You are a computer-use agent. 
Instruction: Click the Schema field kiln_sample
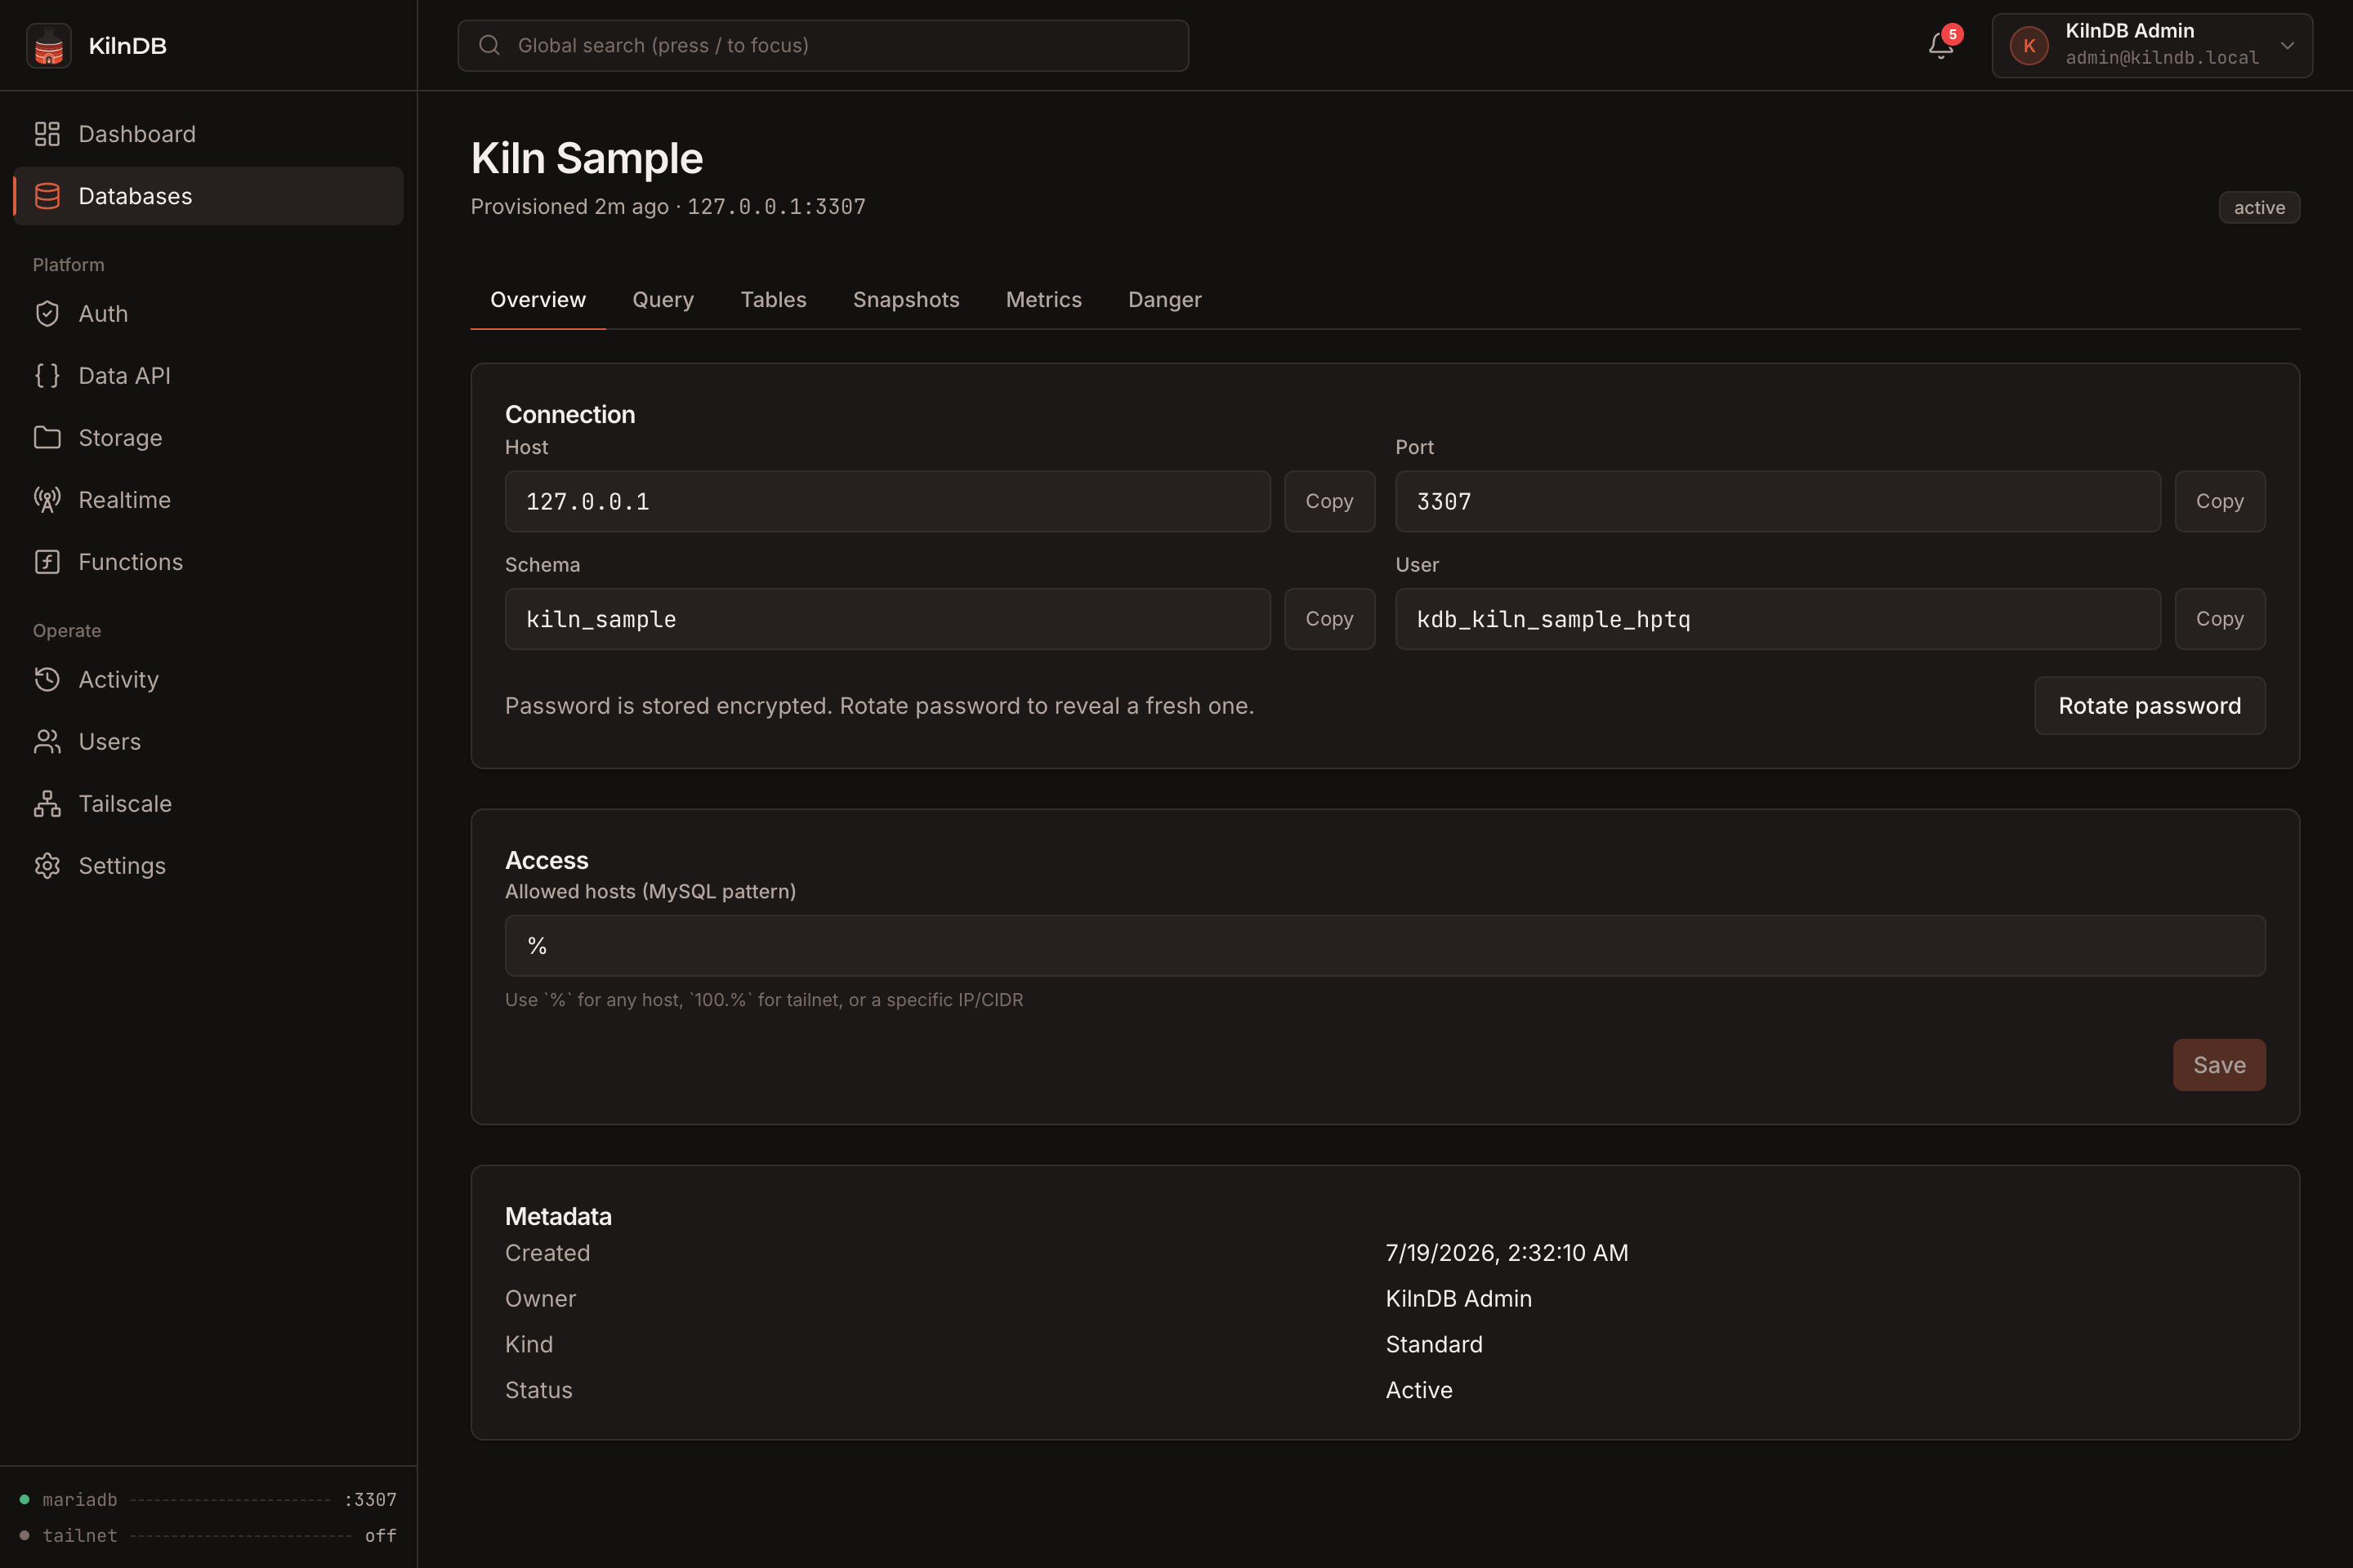point(887,620)
